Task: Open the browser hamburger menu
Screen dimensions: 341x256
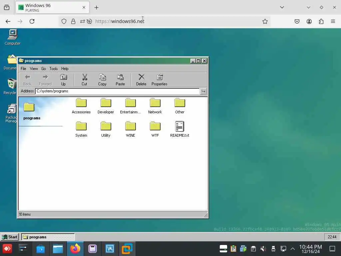Action: [x=333, y=21]
